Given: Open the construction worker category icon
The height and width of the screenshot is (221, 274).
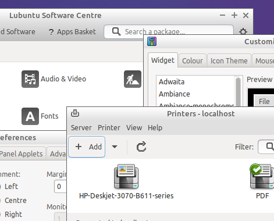Looking at the screenshot, I should (x=133, y=79).
